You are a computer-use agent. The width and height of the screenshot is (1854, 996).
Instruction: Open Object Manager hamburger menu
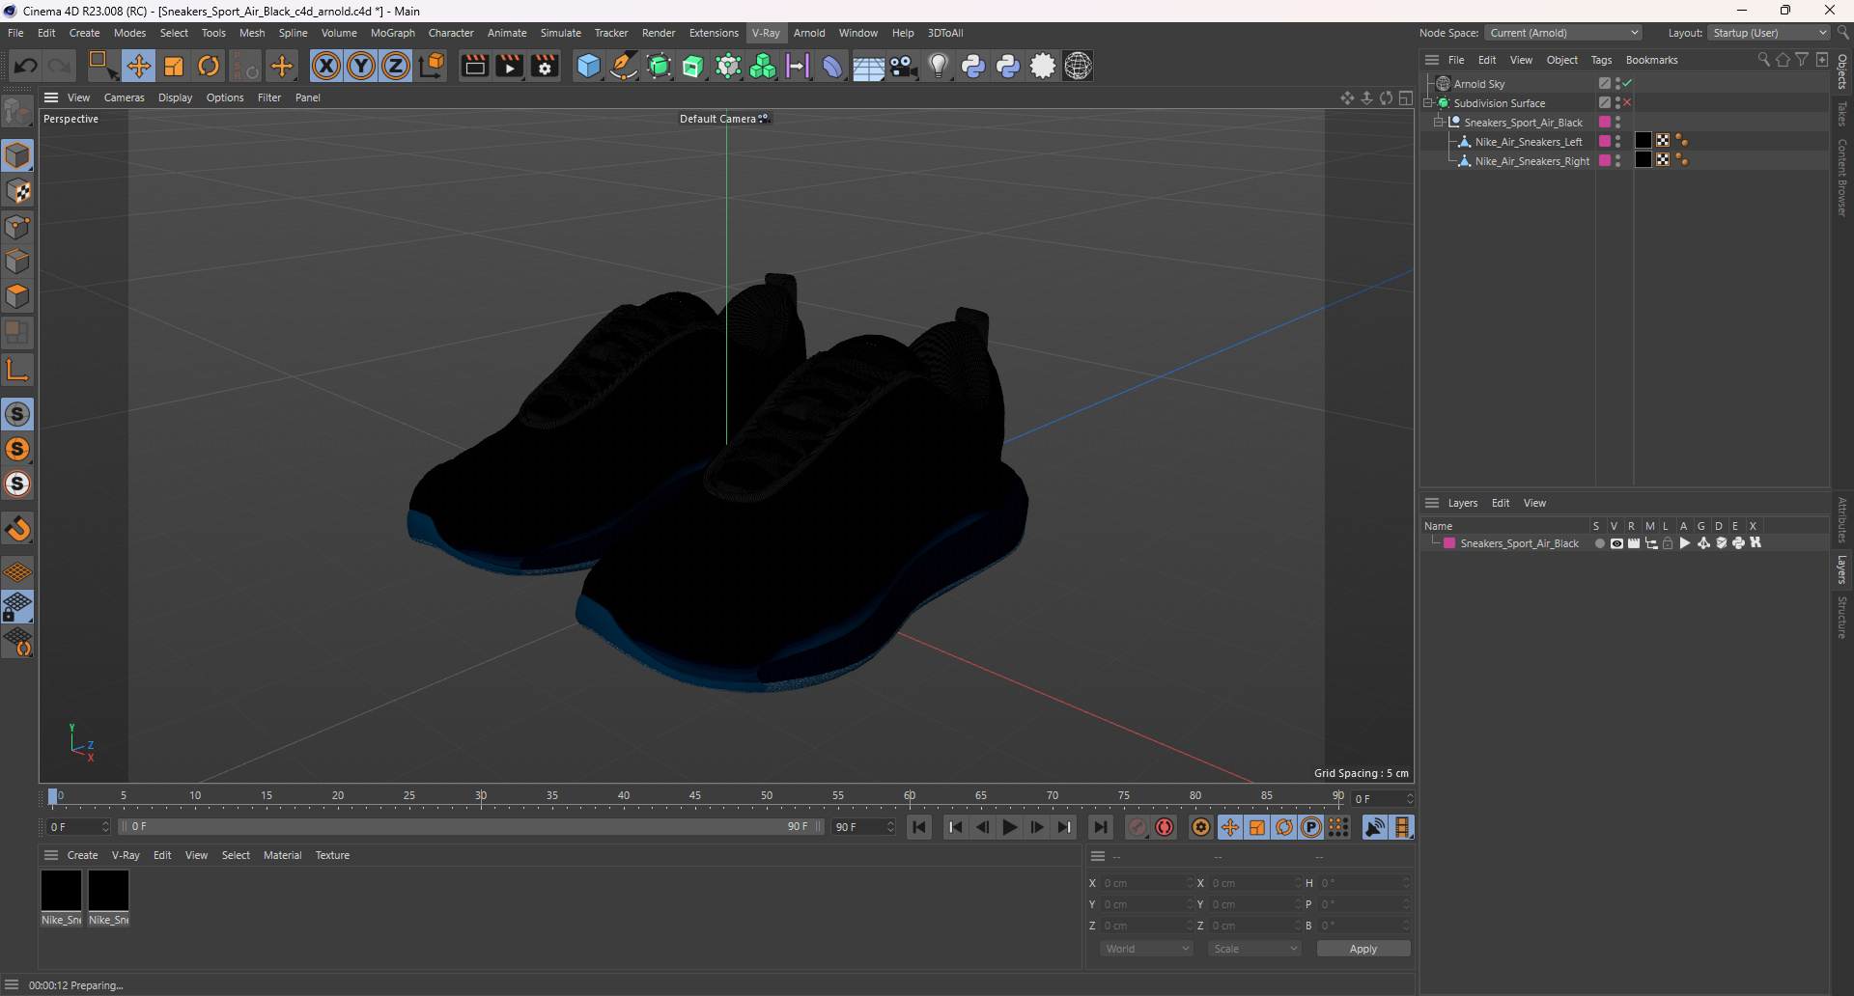coord(1432,60)
